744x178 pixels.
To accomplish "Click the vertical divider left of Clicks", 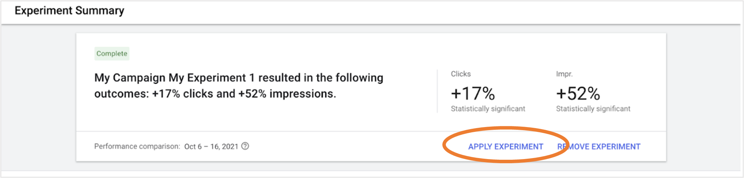I will pos(437,91).
